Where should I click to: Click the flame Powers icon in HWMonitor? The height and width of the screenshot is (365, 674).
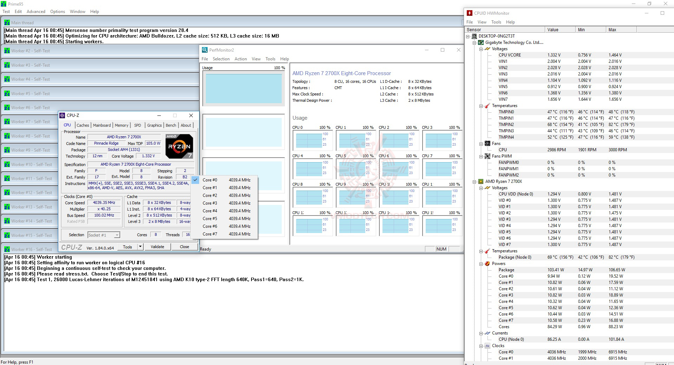pos(487,264)
